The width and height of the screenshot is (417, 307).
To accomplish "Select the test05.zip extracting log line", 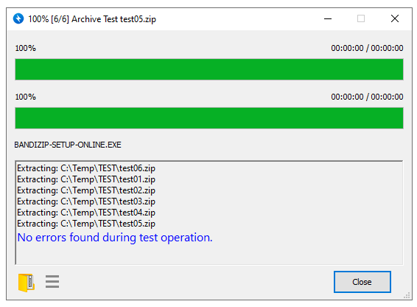I will click(x=86, y=224).
